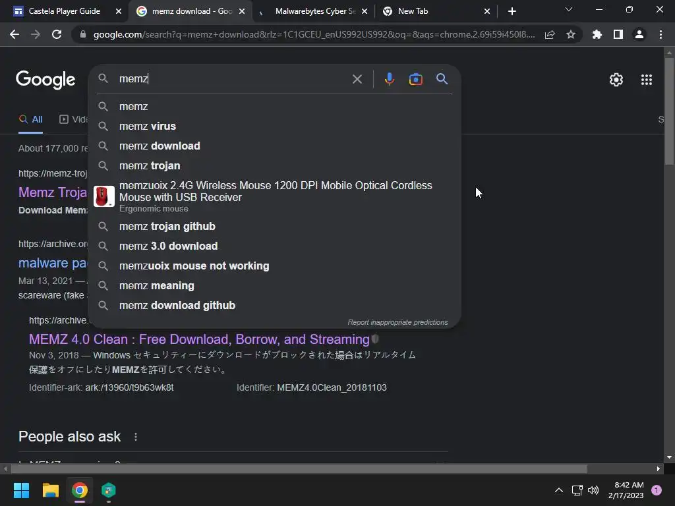Search by image with the camera icon
Image resolution: width=675 pixels, height=506 pixels.
point(415,79)
